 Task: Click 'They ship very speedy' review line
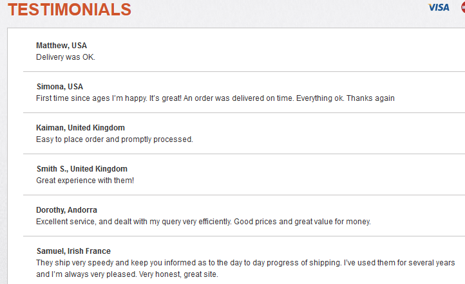click(x=245, y=263)
